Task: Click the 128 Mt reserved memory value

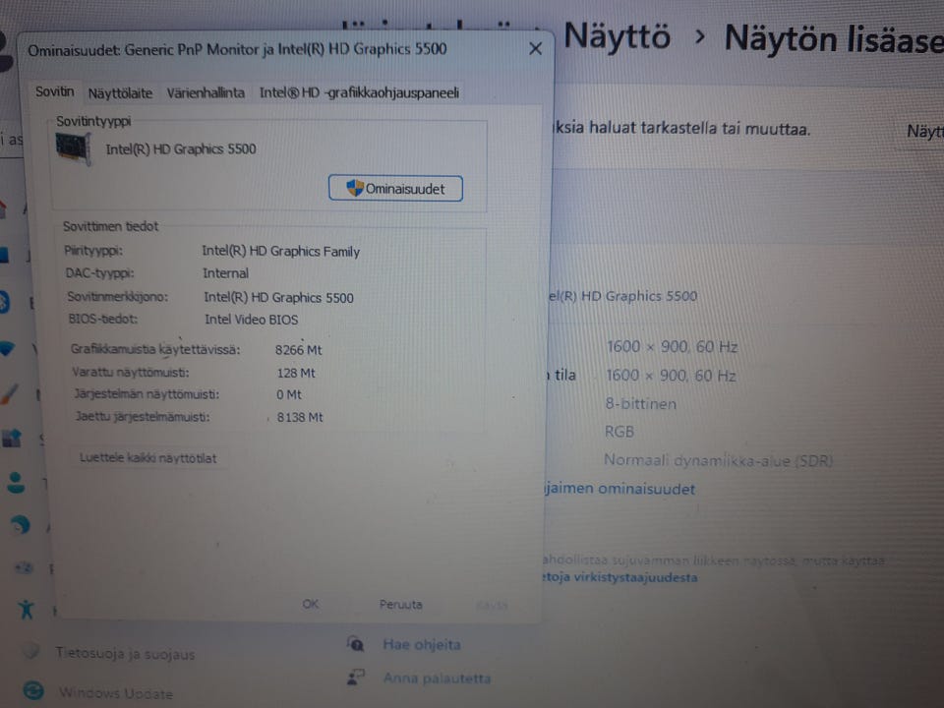Action: coord(296,373)
